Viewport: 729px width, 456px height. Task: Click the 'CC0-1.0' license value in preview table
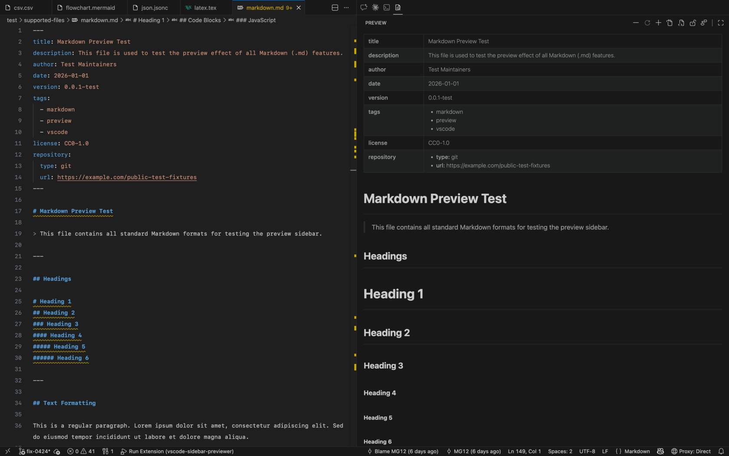coord(439,143)
